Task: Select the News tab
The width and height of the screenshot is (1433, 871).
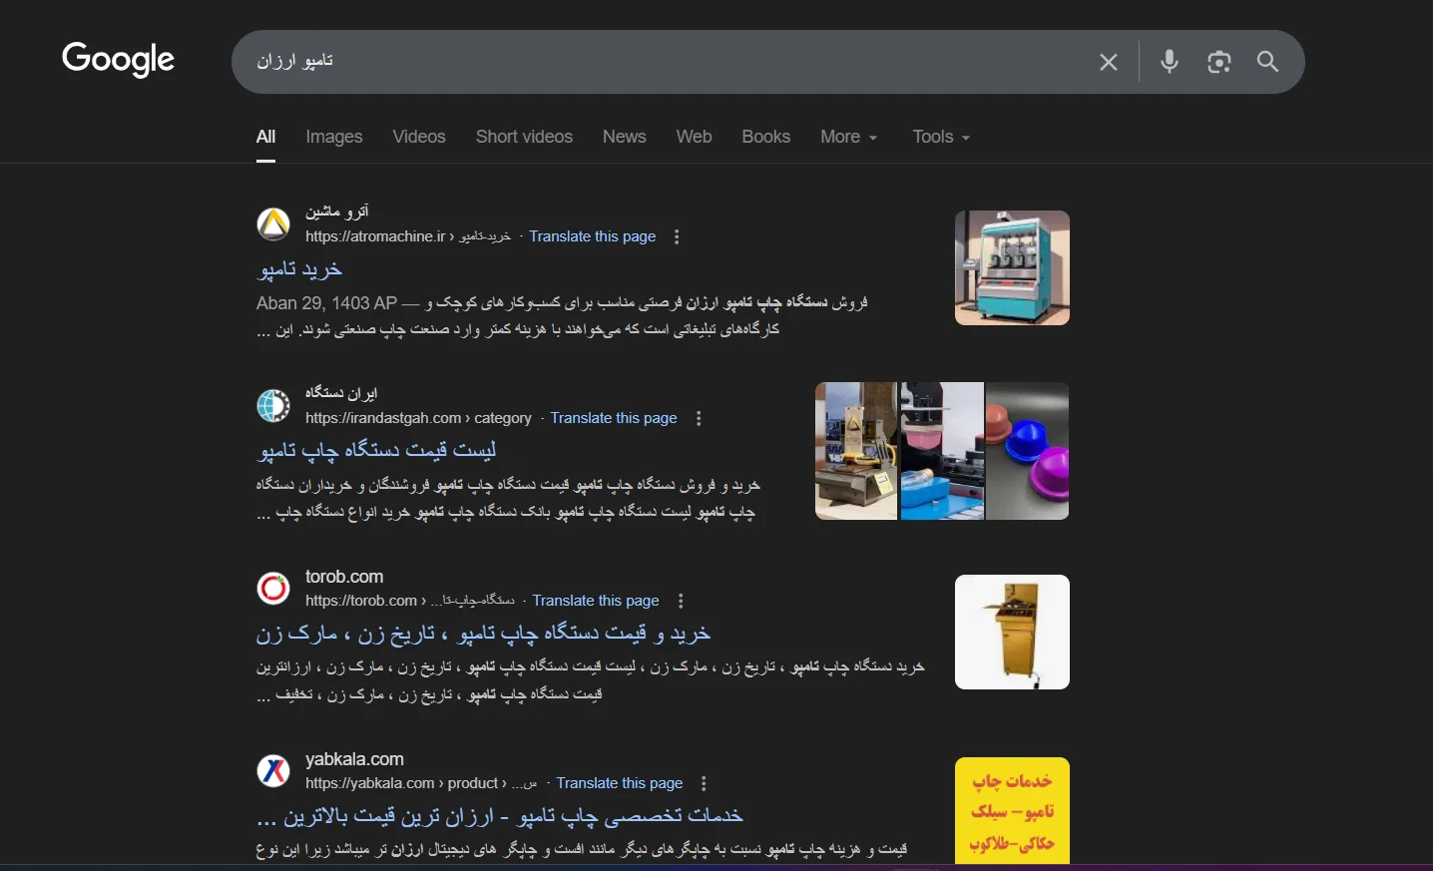Action: [624, 137]
